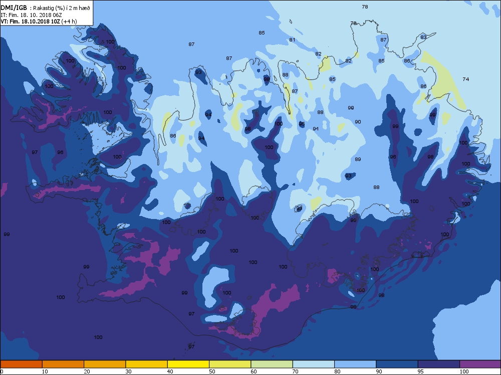This screenshot has height=375, width=501.
Task: Click the dark orange 0–10 legend swatch
Action: click(22, 364)
